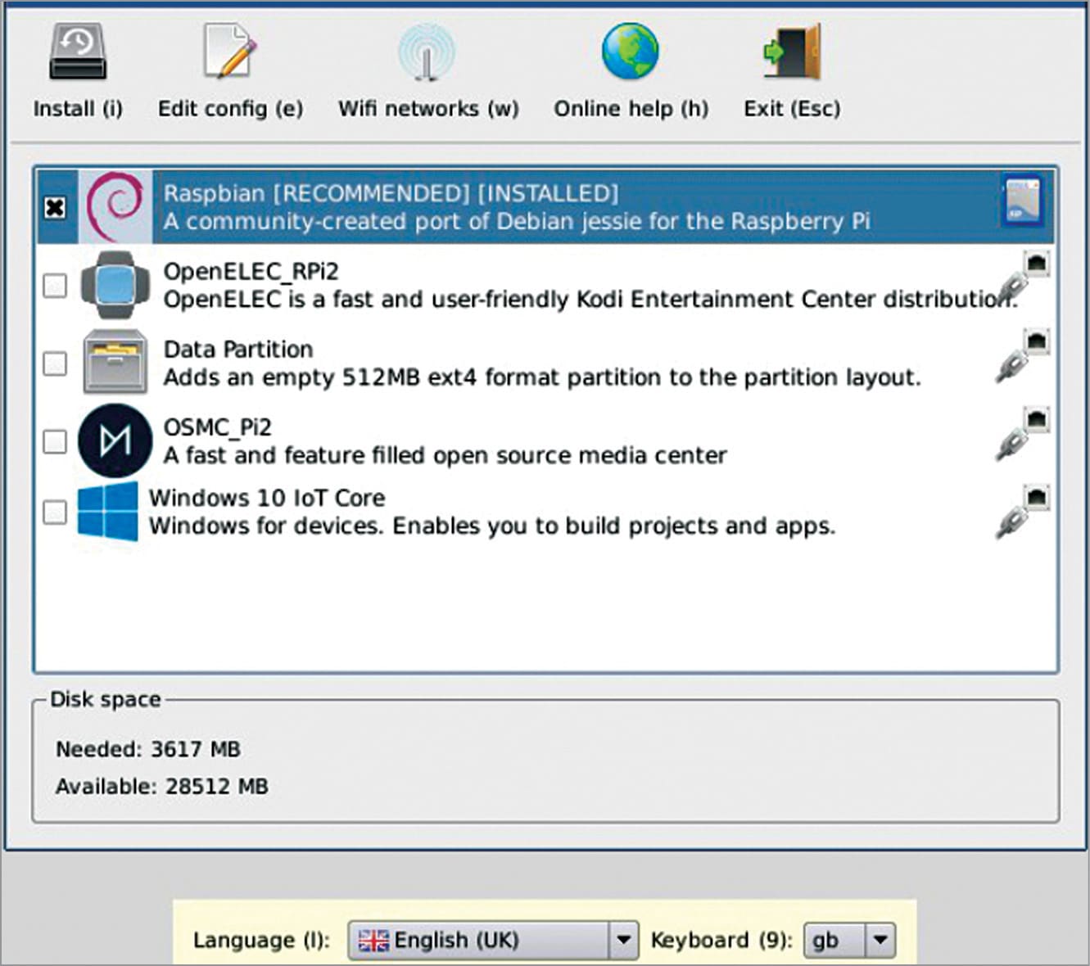The width and height of the screenshot is (1090, 966).
Task: Click the OSMC_Pi2 circular logo
Action: click(114, 441)
